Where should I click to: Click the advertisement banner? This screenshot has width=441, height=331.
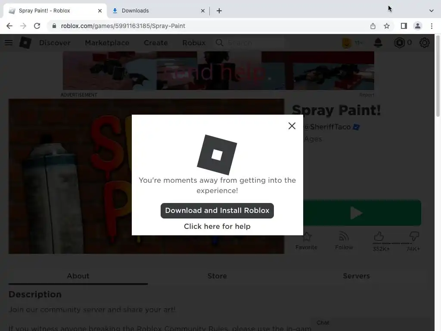point(218,71)
